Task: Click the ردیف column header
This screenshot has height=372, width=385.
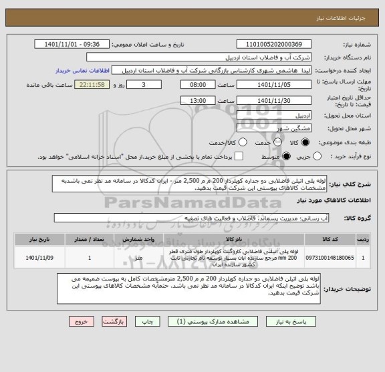Action: pyautogui.click(x=363, y=239)
